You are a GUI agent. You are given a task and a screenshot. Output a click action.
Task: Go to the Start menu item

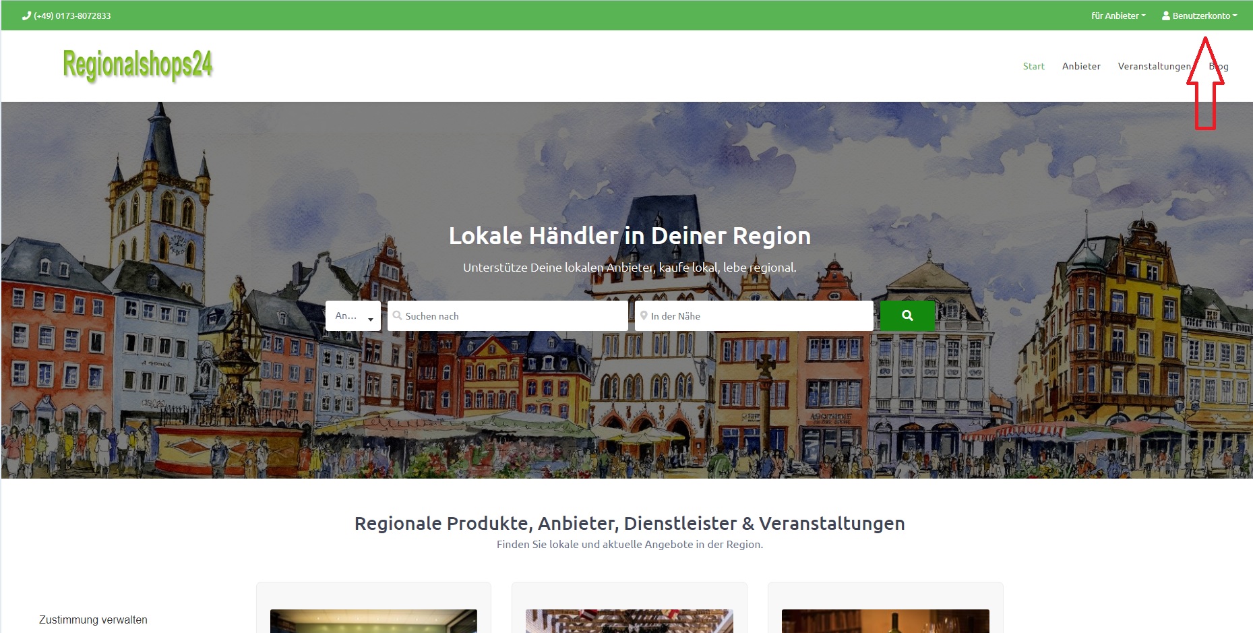click(x=1033, y=66)
